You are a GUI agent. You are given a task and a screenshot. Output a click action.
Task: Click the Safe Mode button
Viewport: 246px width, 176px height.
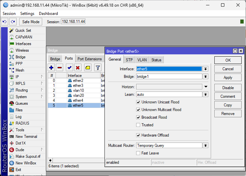tap(31, 22)
